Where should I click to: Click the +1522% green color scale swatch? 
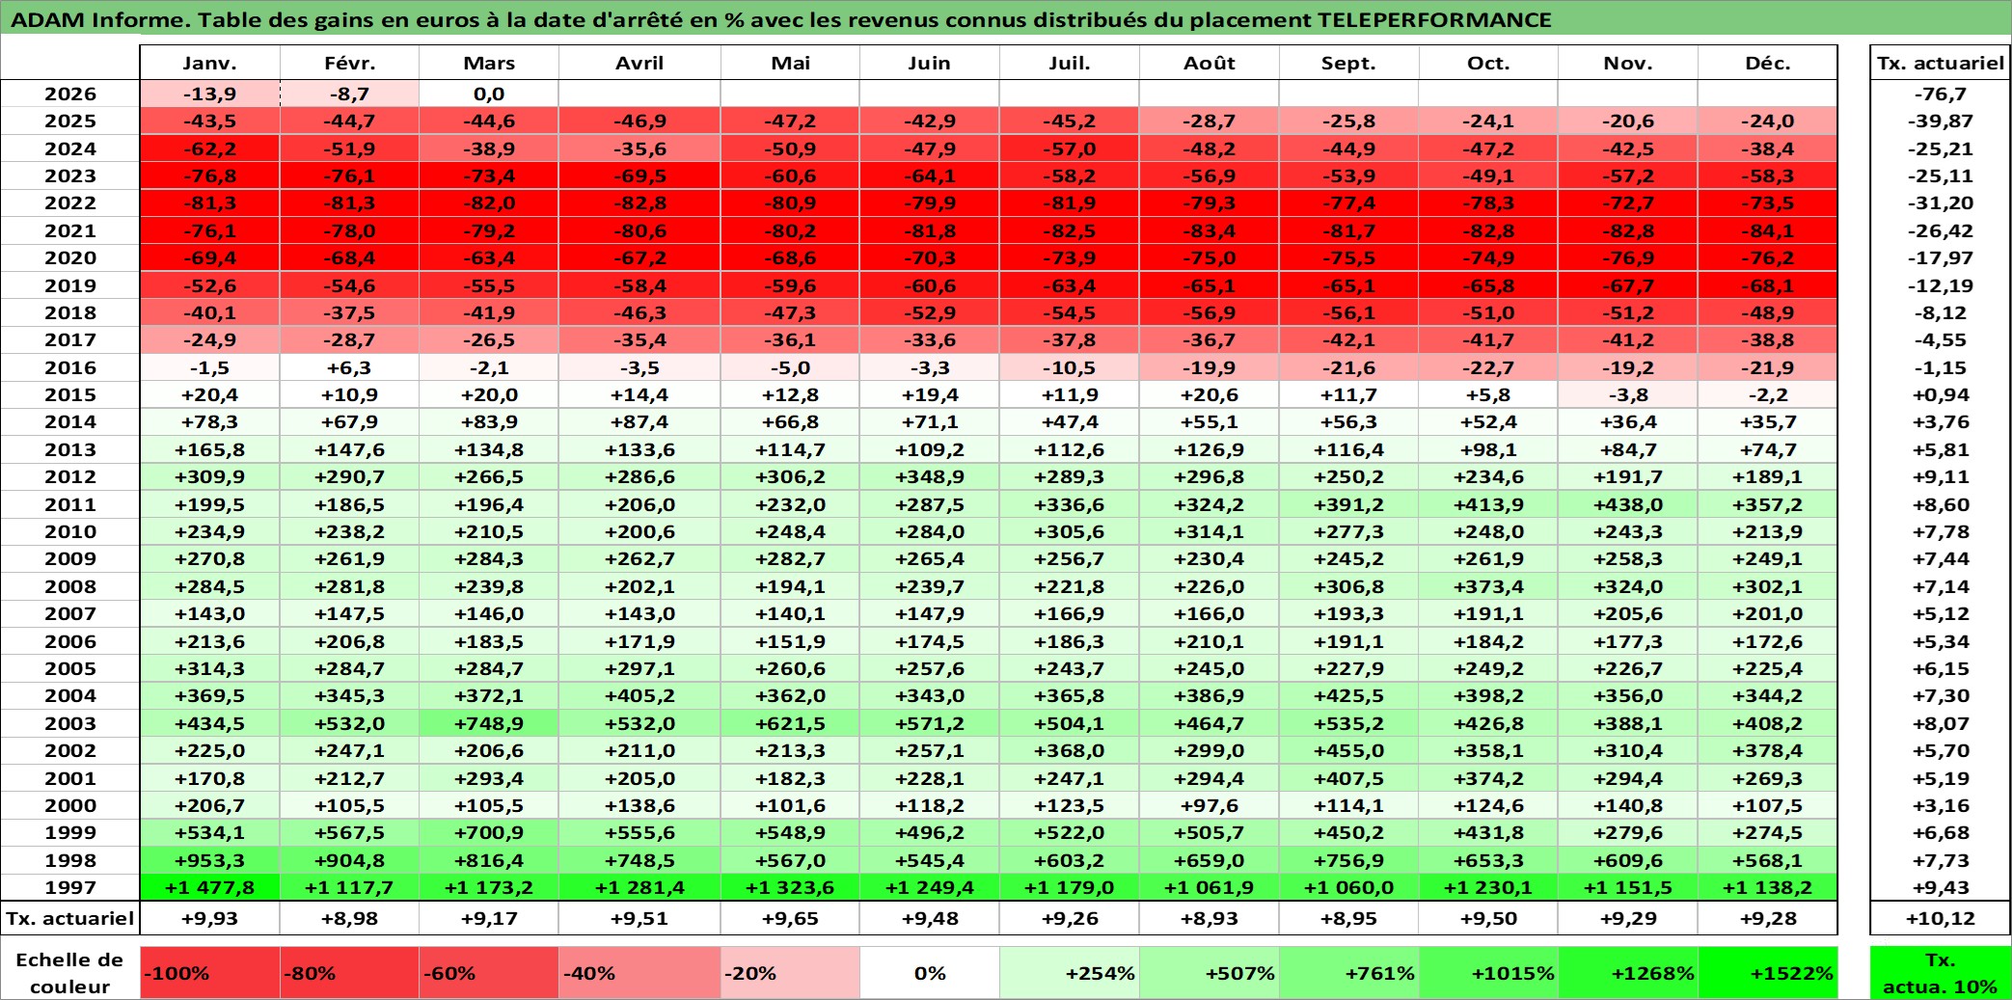(x=1768, y=972)
